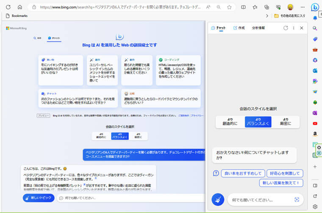Select creative style on main Bing page
The width and height of the screenshot is (322, 213).
coord(101,136)
